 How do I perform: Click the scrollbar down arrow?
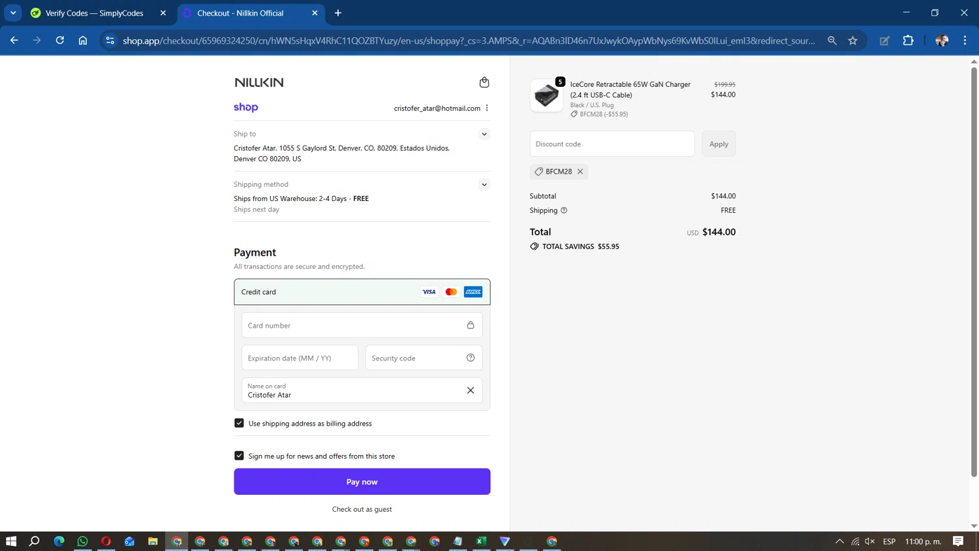click(x=974, y=526)
